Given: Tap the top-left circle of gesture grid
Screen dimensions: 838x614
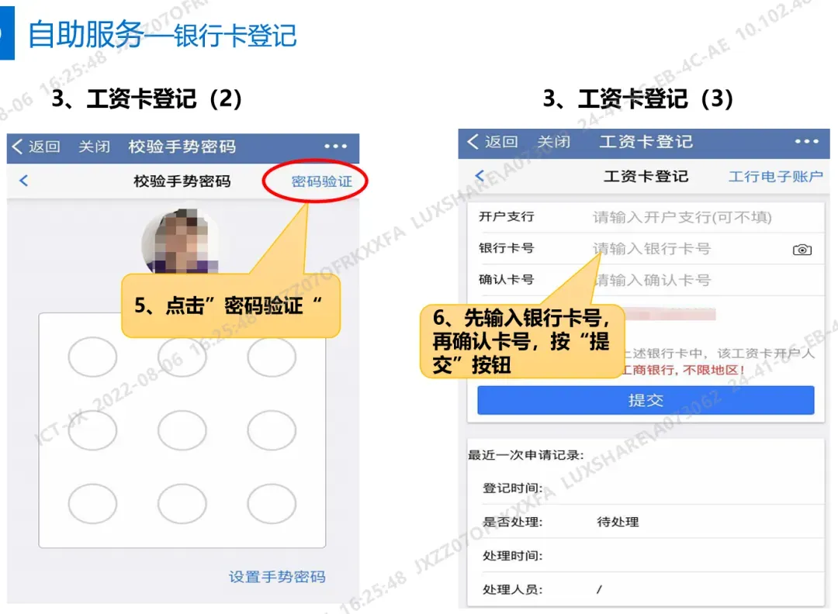Looking at the screenshot, I should [x=92, y=357].
